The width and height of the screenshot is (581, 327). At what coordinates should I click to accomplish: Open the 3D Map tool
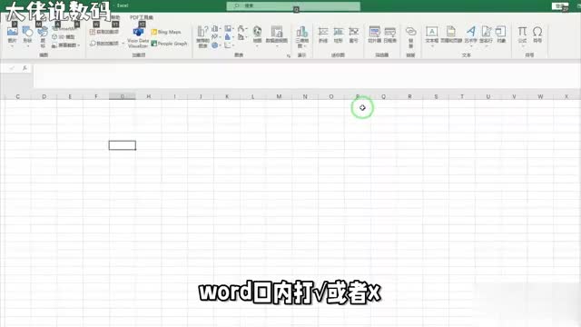click(x=301, y=36)
